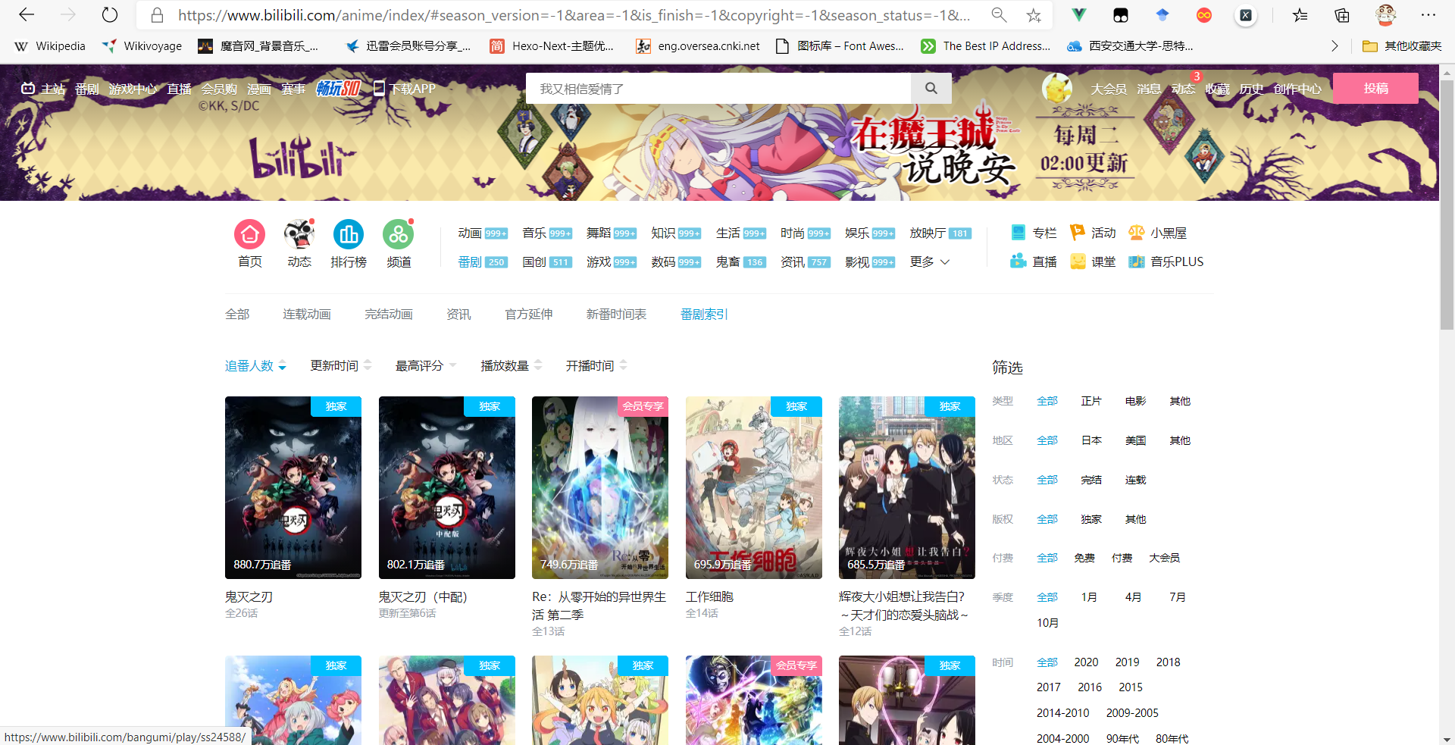The height and width of the screenshot is (745, 1455).
Task: Filter copyright by 独家
Action: coord(1091,519)
